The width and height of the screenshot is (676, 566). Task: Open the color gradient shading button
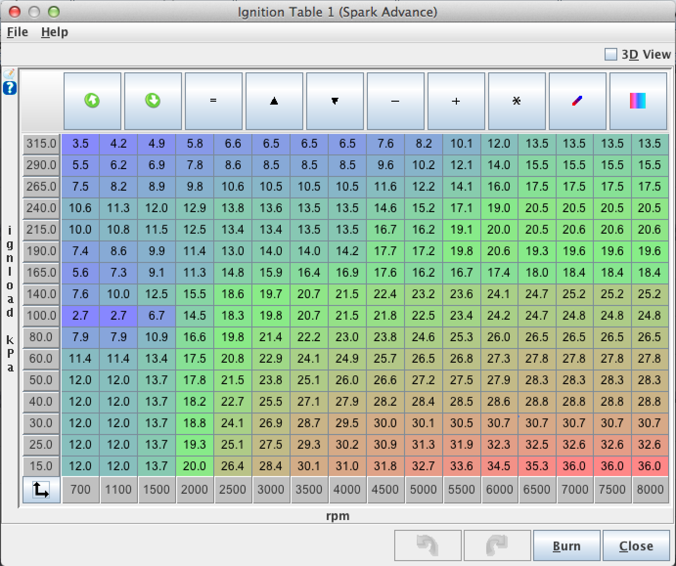(638, 101)
